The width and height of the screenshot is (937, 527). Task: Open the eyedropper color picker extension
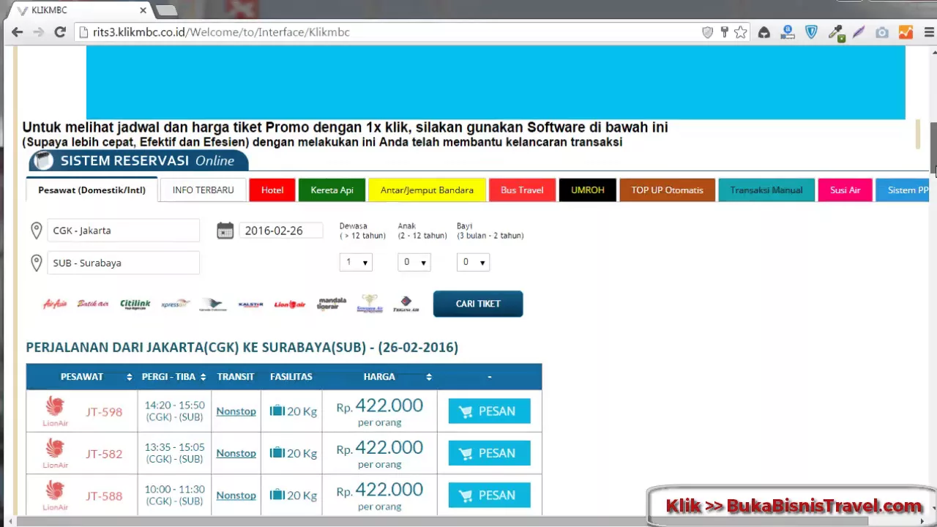[835, 32]
